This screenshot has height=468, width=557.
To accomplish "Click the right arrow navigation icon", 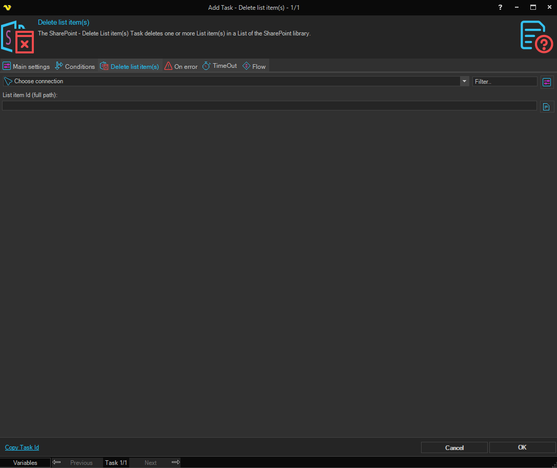I will tap(175, 462).
